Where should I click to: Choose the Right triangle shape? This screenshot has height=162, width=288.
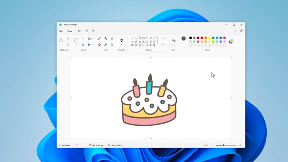click(x=144, y=42)
